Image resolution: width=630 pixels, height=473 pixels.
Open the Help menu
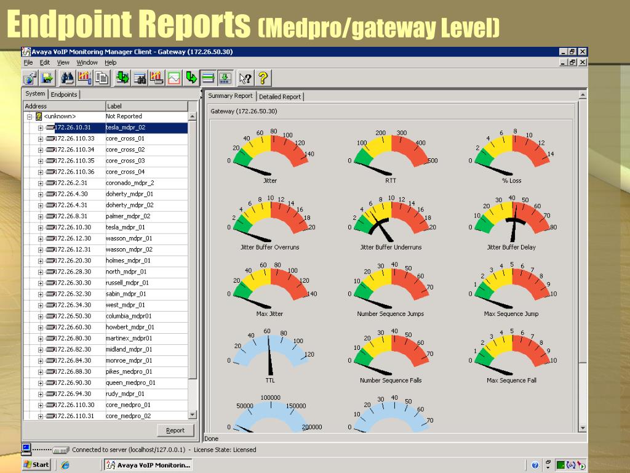coord(111,62)
